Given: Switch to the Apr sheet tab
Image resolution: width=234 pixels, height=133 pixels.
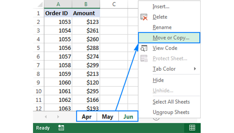Looking at the screenshot, I should pos(87,116).
